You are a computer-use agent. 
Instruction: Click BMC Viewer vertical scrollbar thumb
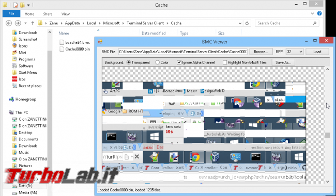pyautogui.click(x=327, y=135)
